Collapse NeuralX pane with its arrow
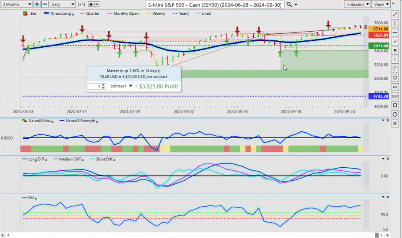This screenshot has width=402, height=238. pyautogui.click(x=383, y=120)
